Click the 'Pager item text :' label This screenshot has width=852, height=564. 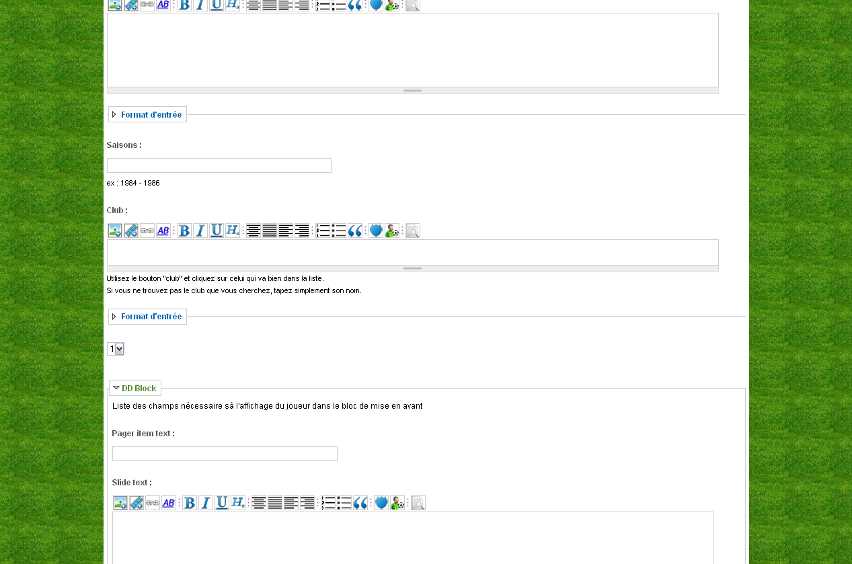pos(143,434)
